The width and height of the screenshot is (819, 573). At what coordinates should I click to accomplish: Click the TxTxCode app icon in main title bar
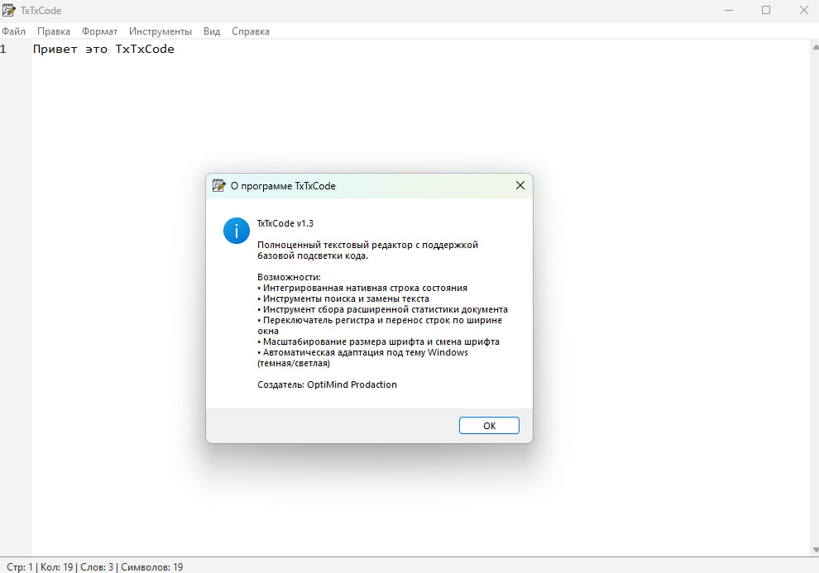click(x=8, y=10)
